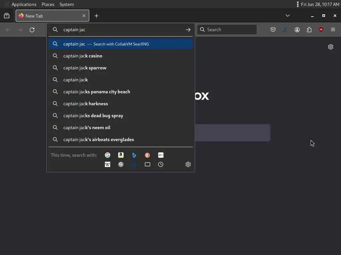Open a new tab with the plus button

click(96, 16)
